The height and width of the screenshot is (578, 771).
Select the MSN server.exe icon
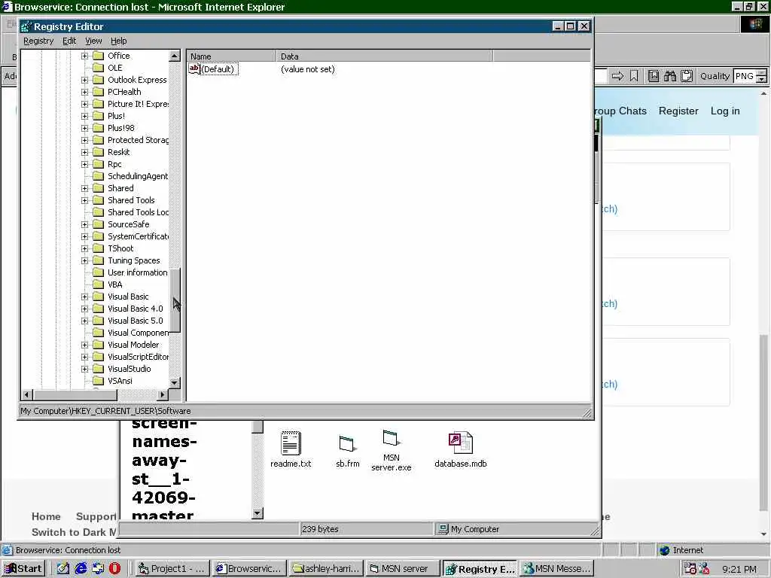392,438
